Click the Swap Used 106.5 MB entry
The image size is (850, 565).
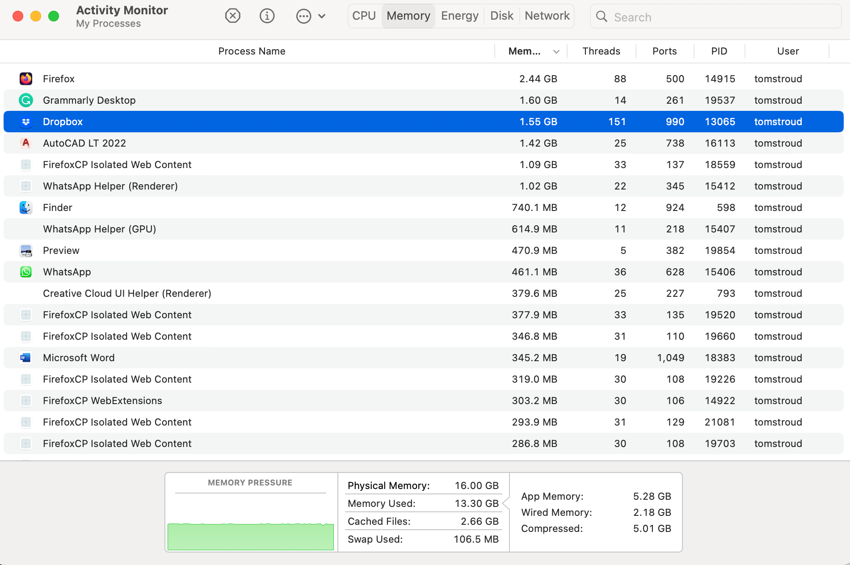click(x=423, y=539)
